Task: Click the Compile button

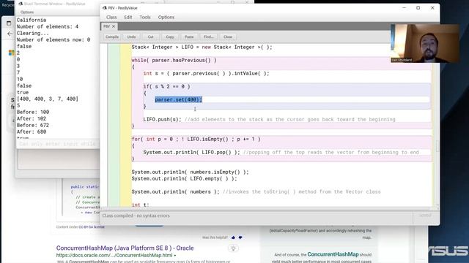Action: tap(112, 37)
